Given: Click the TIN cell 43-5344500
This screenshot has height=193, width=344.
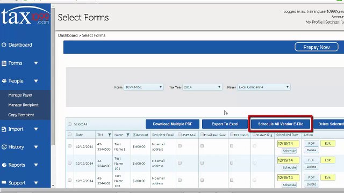Looking at the screenshot, I should [104, 146].
